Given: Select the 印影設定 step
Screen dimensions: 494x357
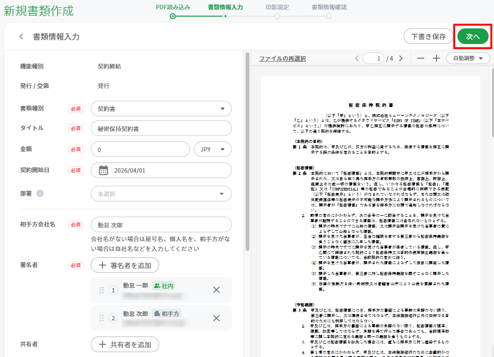Looking at the screenshot, I should tap(277, 10).
